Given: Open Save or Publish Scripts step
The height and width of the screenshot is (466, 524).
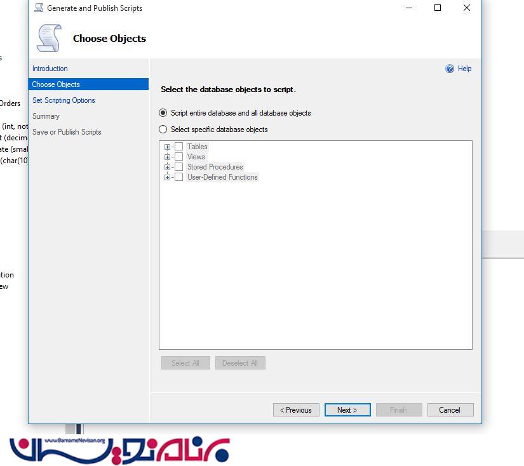Looking at the screenshot, I should [x=67, y=132].
